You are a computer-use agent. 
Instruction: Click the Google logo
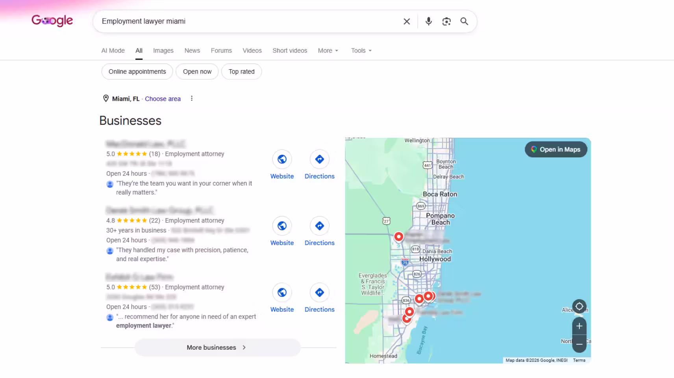click(52, 20)
